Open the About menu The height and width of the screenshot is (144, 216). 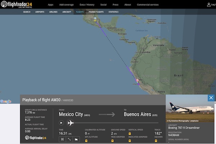127,5
